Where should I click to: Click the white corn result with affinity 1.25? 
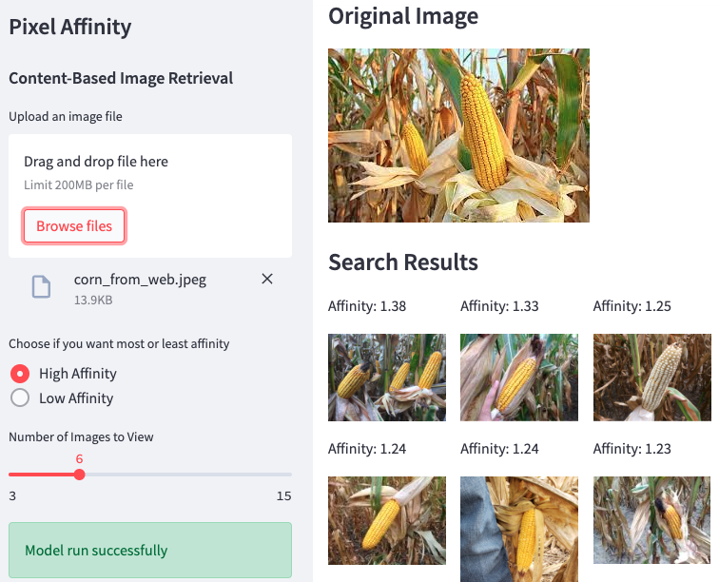pyautogui.click(x=652, y=377)
